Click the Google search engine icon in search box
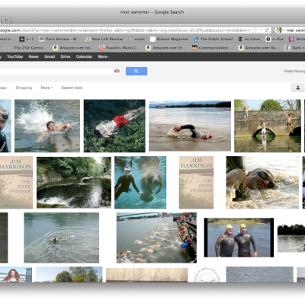 (279, 30)
